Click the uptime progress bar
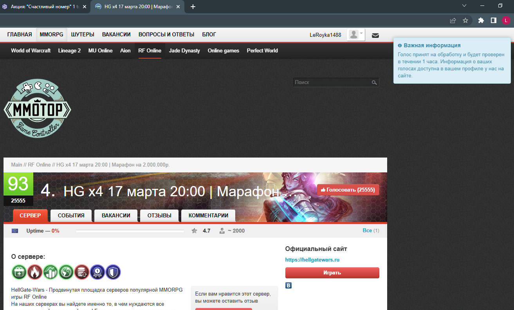The height and width of the screenshot is (310, 514). pyautogui.click(x=130, y=231)
